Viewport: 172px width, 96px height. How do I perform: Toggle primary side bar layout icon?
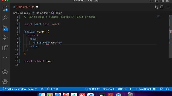click(152, 1)
